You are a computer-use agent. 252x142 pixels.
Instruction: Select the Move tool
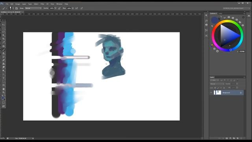4,24
